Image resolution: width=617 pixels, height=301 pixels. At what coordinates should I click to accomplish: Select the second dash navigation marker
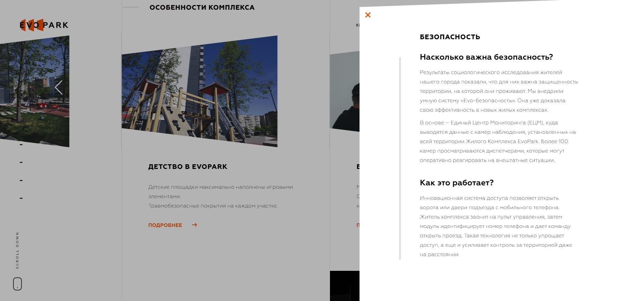21,162
